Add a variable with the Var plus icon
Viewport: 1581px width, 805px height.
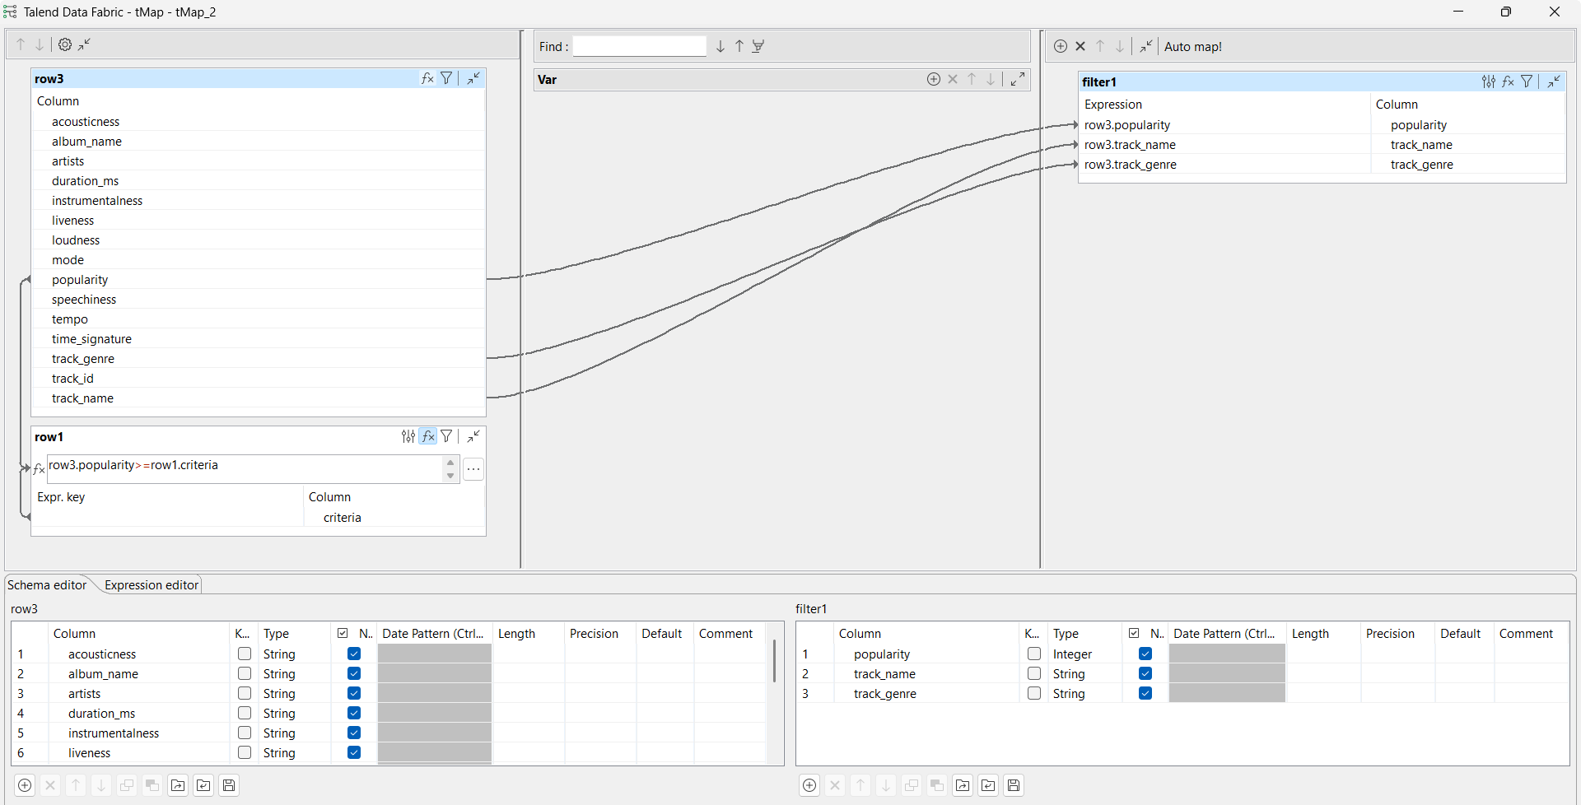933,79
